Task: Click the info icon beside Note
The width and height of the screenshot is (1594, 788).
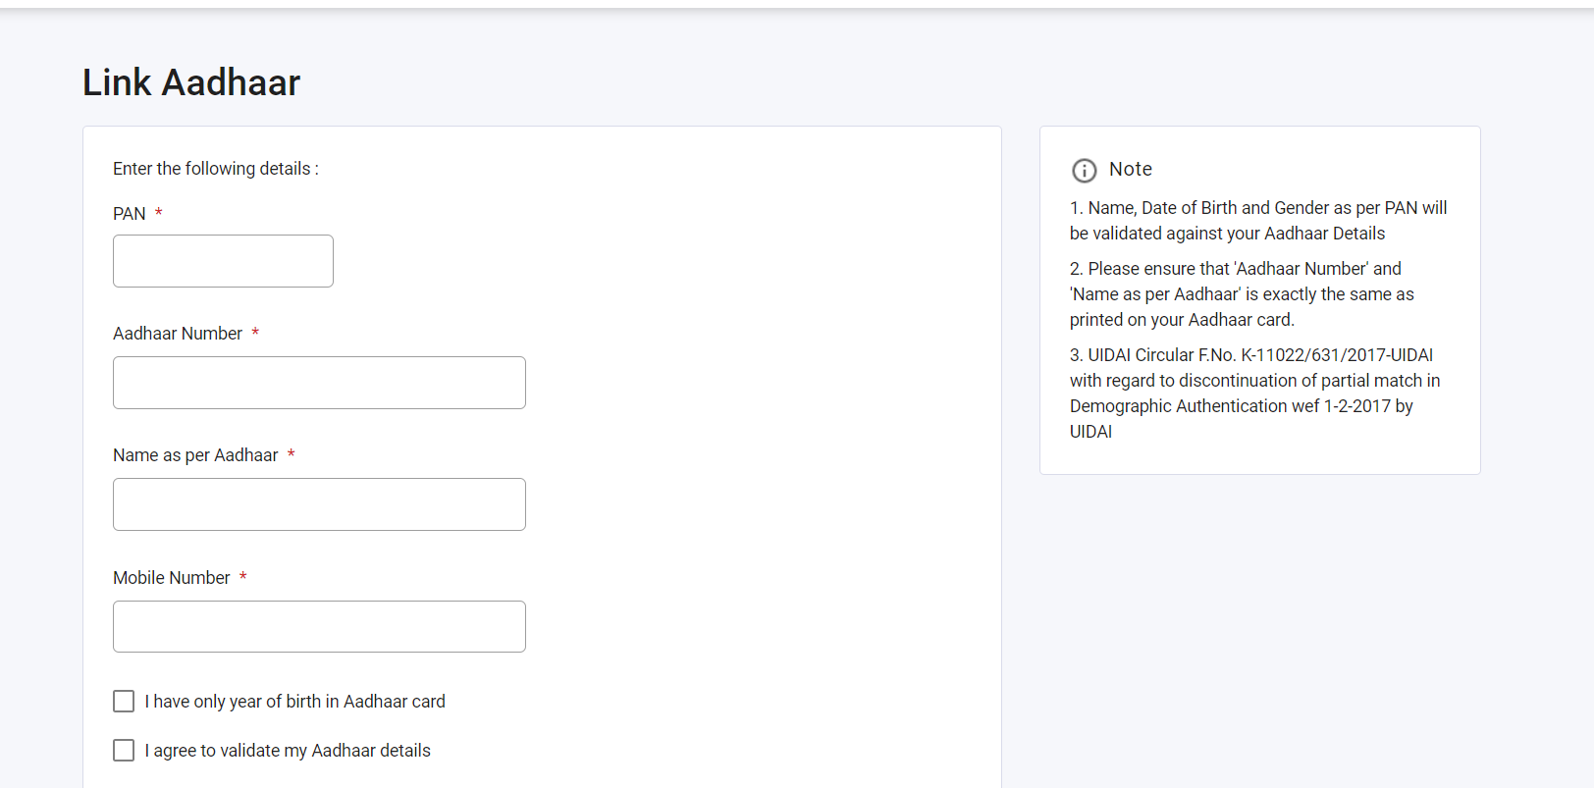Action: pos(1084,171)
